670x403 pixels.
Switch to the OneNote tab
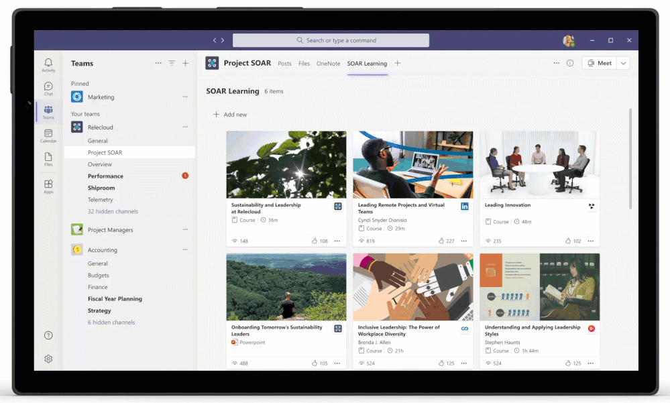[328, 63]
